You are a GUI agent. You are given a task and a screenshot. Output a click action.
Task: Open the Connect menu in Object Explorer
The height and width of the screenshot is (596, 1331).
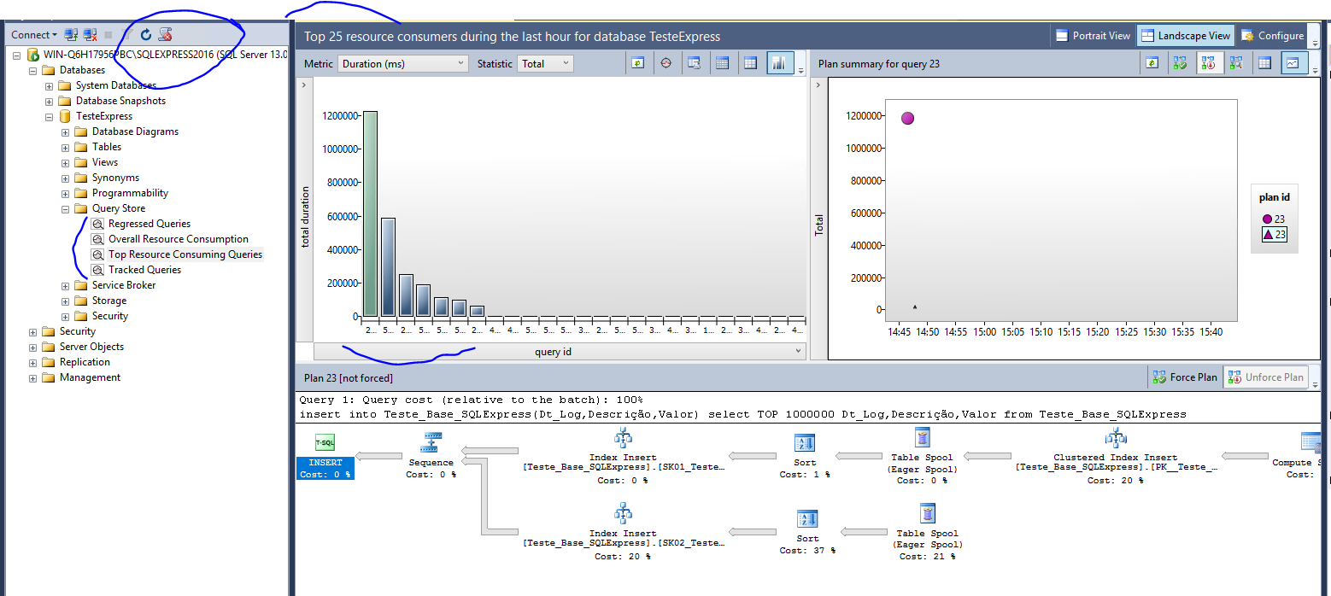[34, 35]
